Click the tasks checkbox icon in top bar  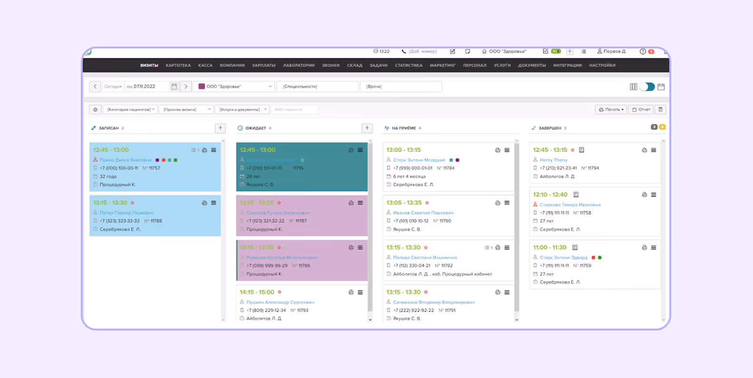[x=545, y=51]
